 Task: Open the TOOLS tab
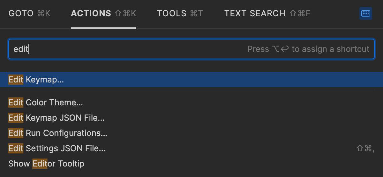(x=172, y=13)
